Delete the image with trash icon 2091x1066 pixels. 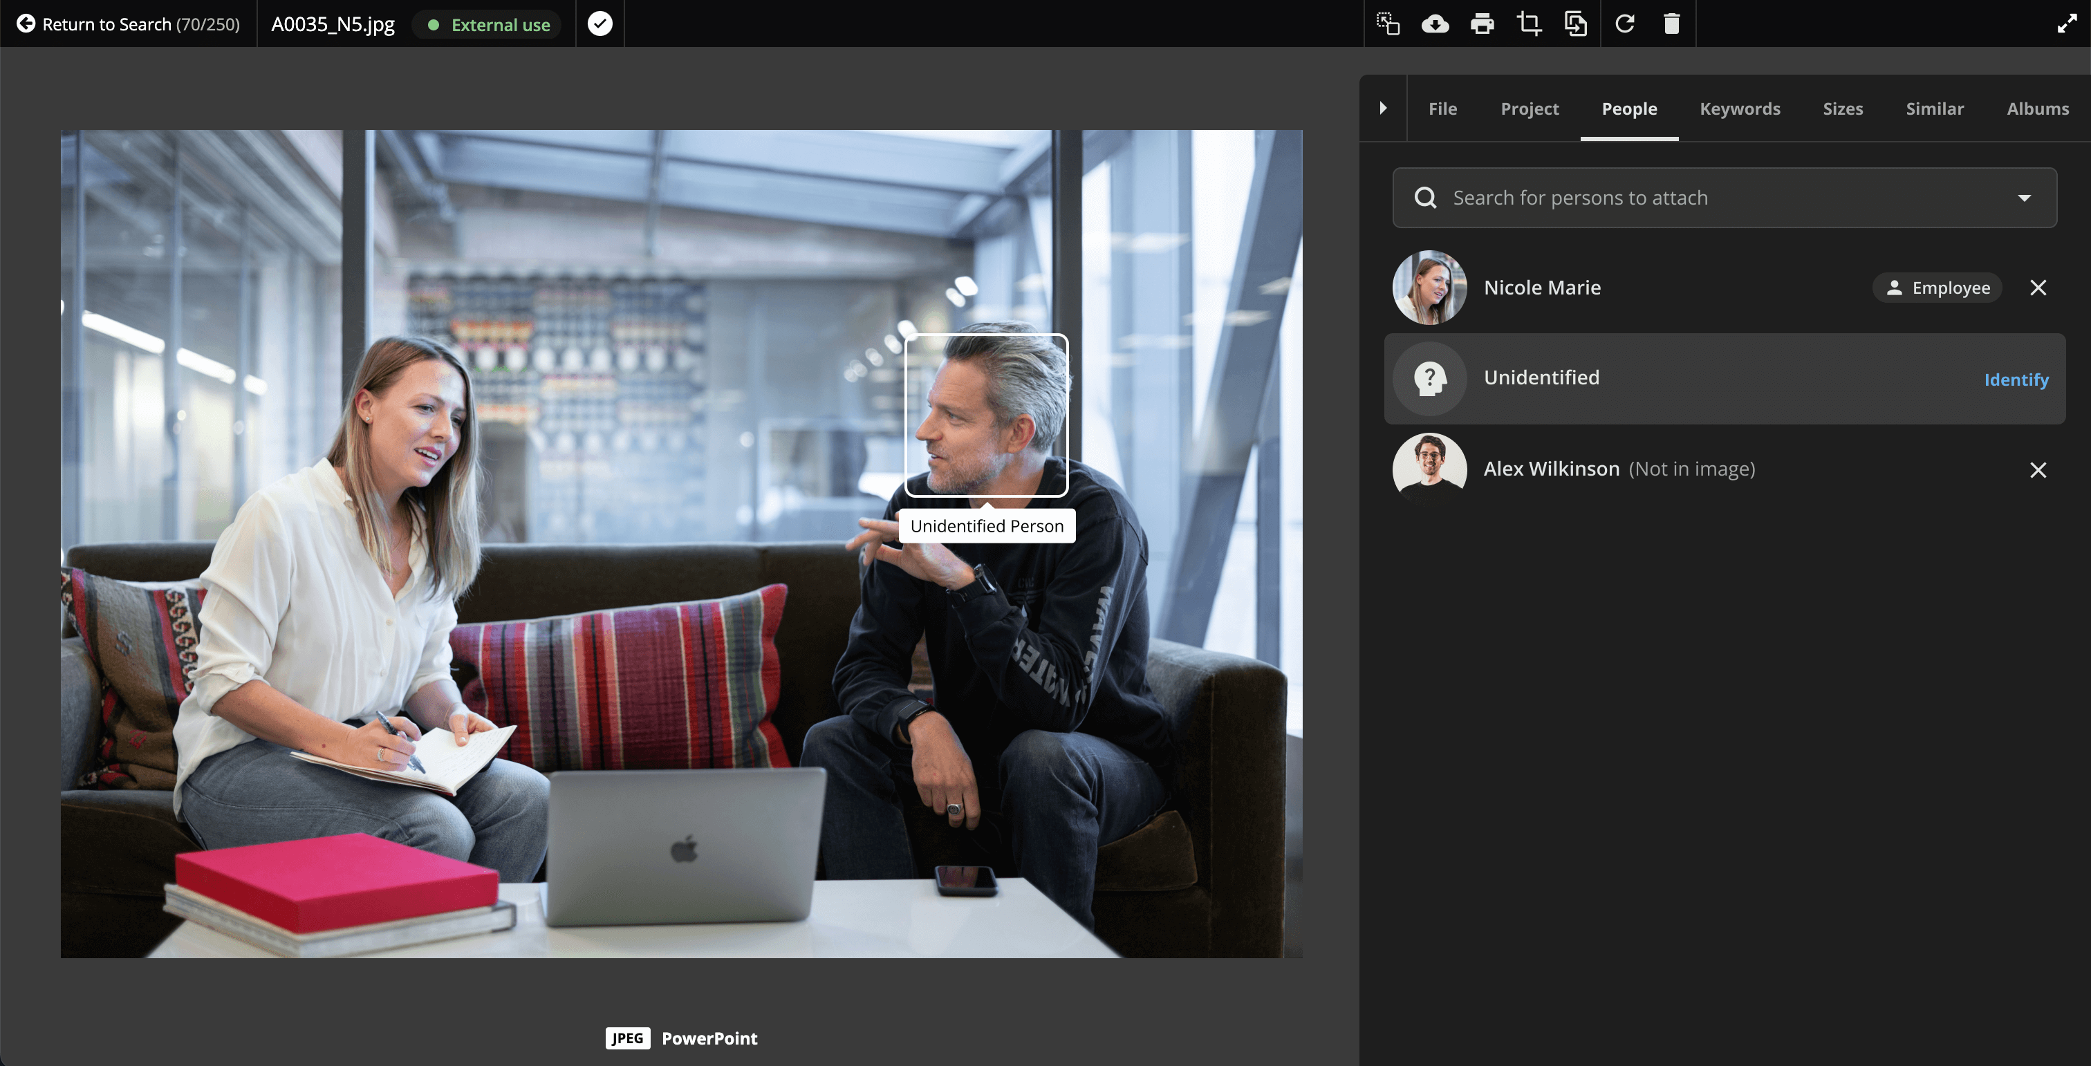pyautogui.click(x=1671, y=24)
